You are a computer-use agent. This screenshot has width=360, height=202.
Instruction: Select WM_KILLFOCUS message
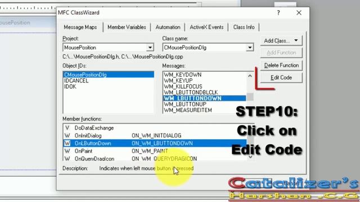pos(205,86)
